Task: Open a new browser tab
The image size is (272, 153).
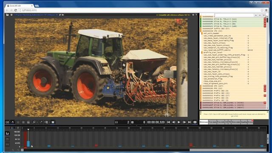Action: [x=37, y=6]
